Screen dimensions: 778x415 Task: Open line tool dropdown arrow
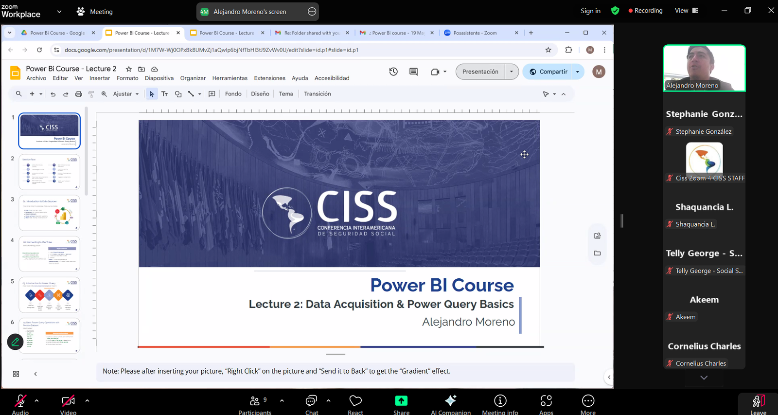[x=199, y=94]
